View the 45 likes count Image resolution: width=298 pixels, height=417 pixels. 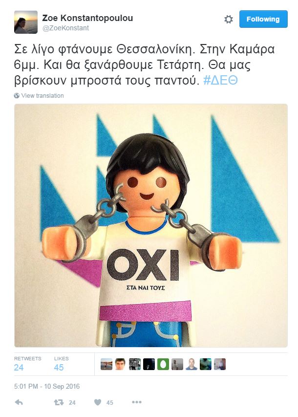(59, 368)
